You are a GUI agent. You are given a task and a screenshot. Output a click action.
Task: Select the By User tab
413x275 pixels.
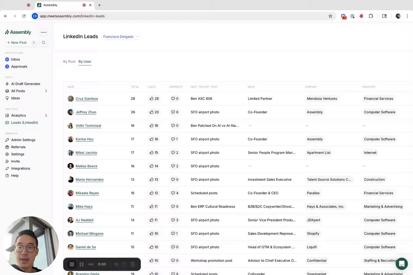[85, 62]
